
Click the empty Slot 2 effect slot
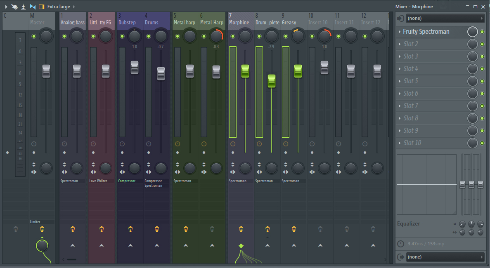(x=429, y=44)
